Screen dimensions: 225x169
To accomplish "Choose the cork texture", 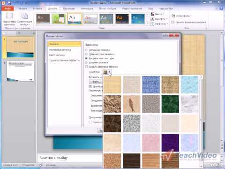I will click(112, 161).
